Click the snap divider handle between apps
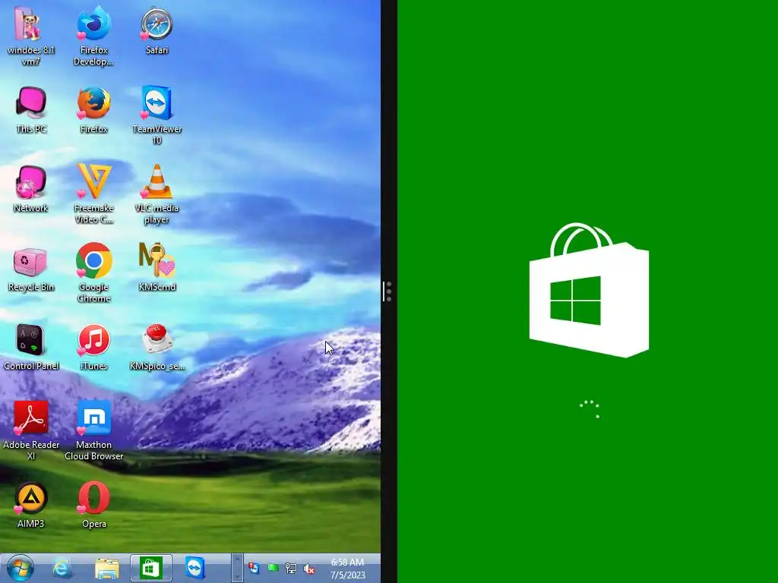This screenshot has height=583, width=778. (388, 291)
